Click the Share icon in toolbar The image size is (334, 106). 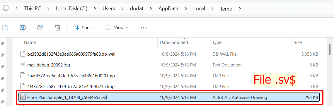coord(40,28)
